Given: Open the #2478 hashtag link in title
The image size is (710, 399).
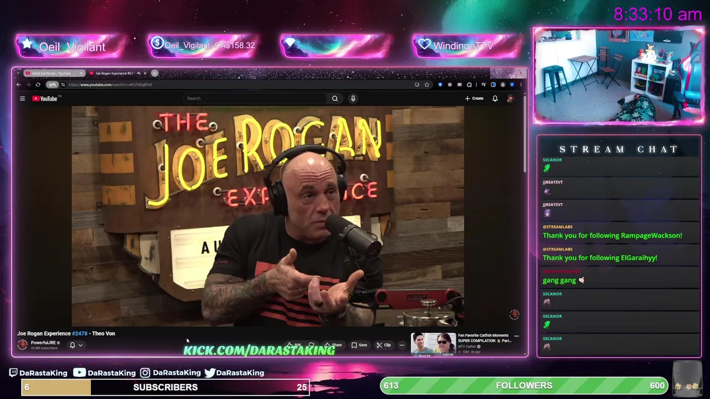Looking at the screenshot, I should (x=80, y=334).
